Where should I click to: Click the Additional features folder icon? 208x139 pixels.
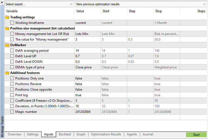click(7, 73)
